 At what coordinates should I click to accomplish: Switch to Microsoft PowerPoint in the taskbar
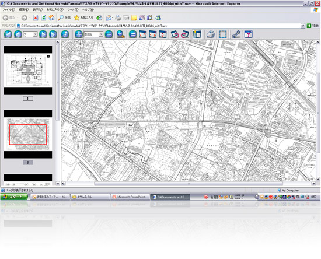130,197
